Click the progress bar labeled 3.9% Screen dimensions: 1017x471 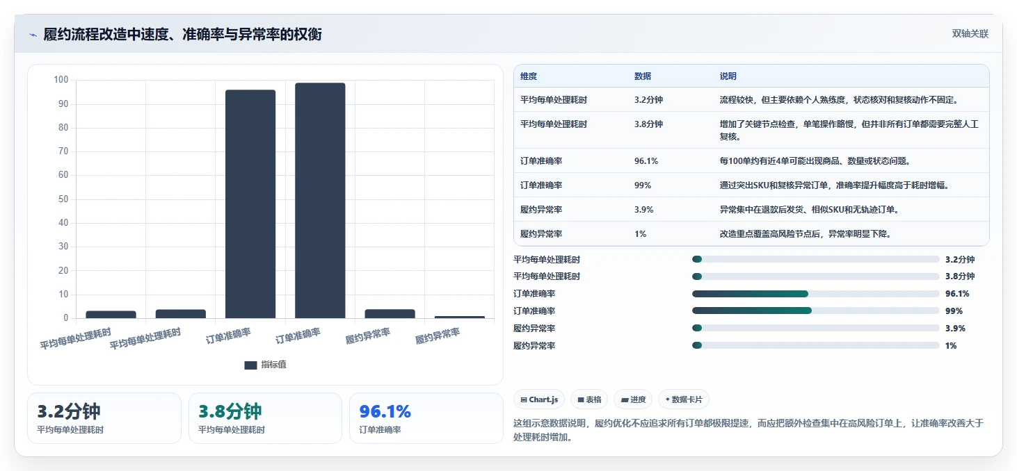(x=815, y=329)
